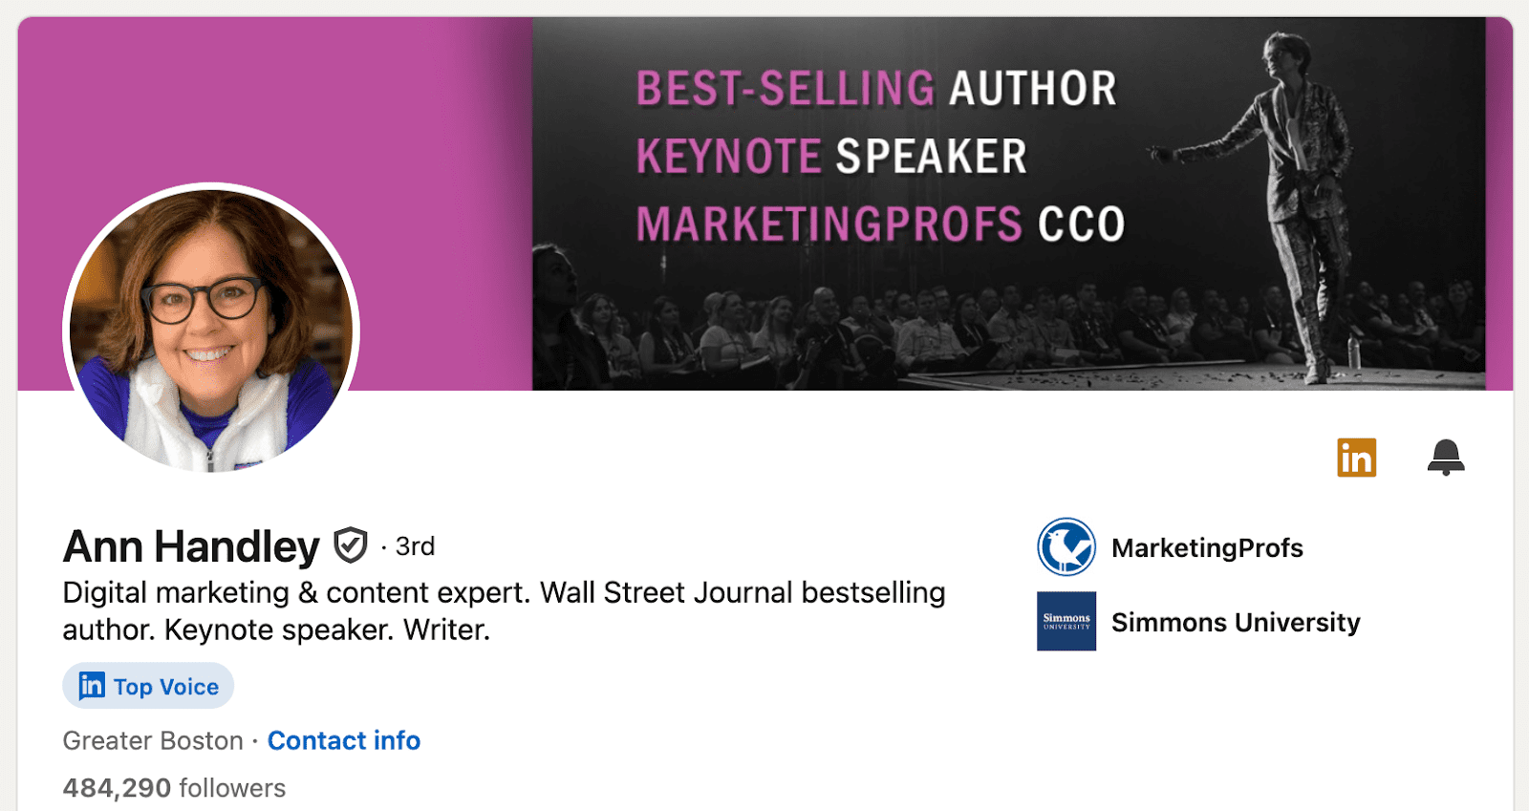Open Ann Handley's profile photo
The width and height of the screenshot is (1529, 811).
[210, 330]
